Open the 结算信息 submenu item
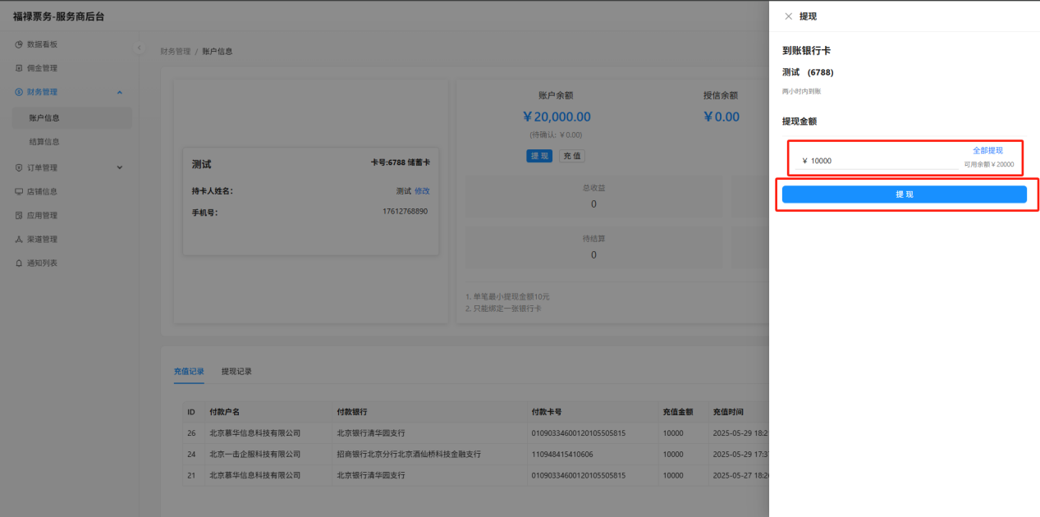The height and width of the screenshot is (517, 1040). [x=44, y=142]
